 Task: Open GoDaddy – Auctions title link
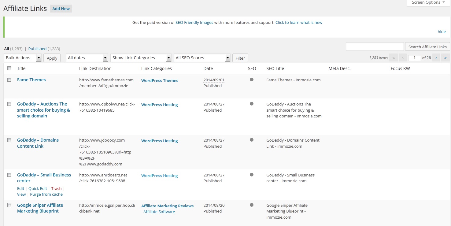pyautogui.click(x=44, y=110)
